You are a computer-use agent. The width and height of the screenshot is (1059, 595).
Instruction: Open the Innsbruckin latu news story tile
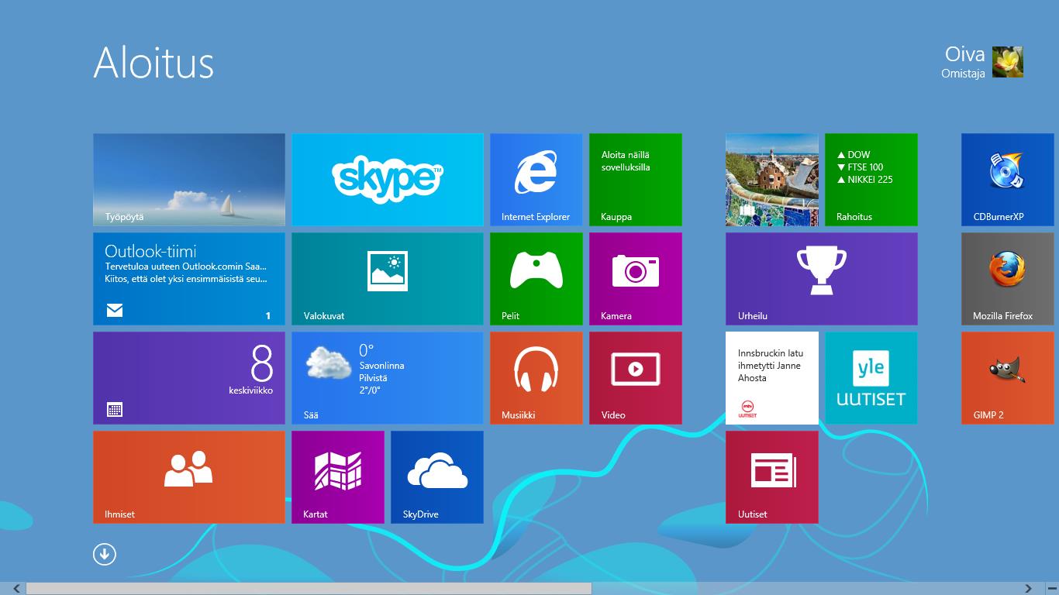(x=772, y=378)
